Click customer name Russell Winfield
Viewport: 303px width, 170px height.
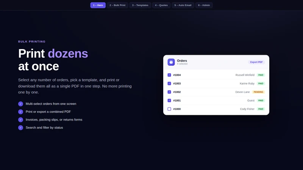[x=245, y=75]
